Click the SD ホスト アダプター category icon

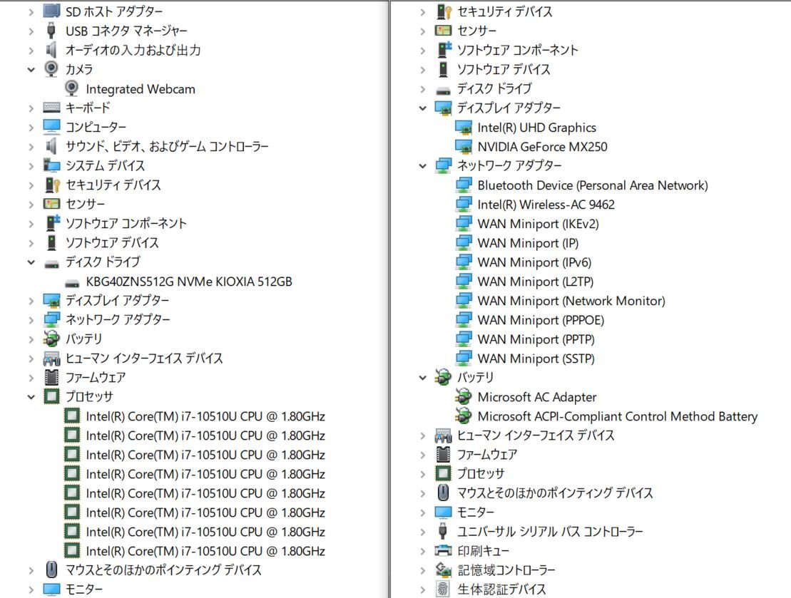(x=51, y=11)
